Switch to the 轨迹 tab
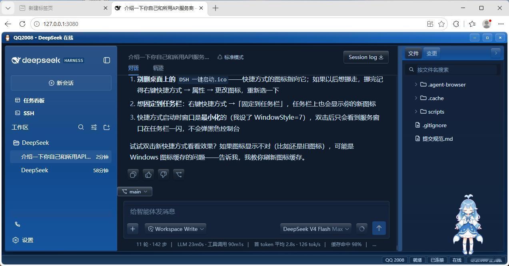This screenshot has height=266, width=509. click(x=158, y=68)
